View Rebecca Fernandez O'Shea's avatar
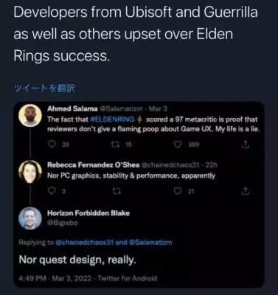This screenshot has width=278, height=295. tap(30, 172)
